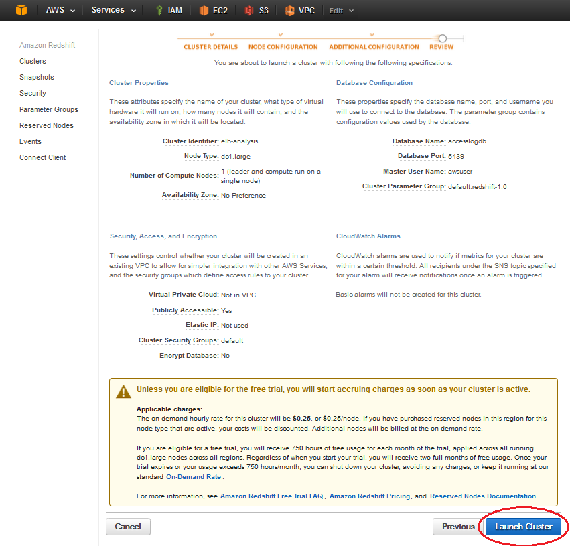
Task: Click the 5439 port value
Action: click(x=456, y=156)
